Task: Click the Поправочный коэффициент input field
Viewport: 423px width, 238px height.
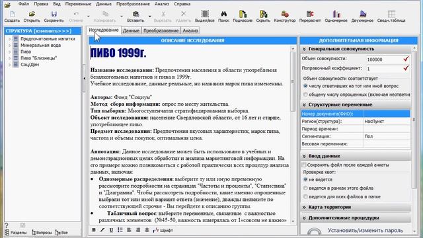Action: click(384, 69)
